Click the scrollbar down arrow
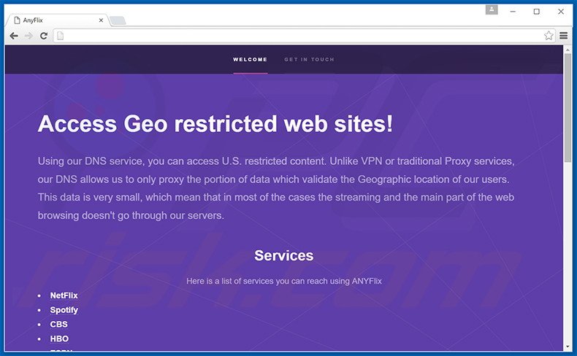This screenshot has width=577, height=356. pyautogui.click(x=568, y=347)
